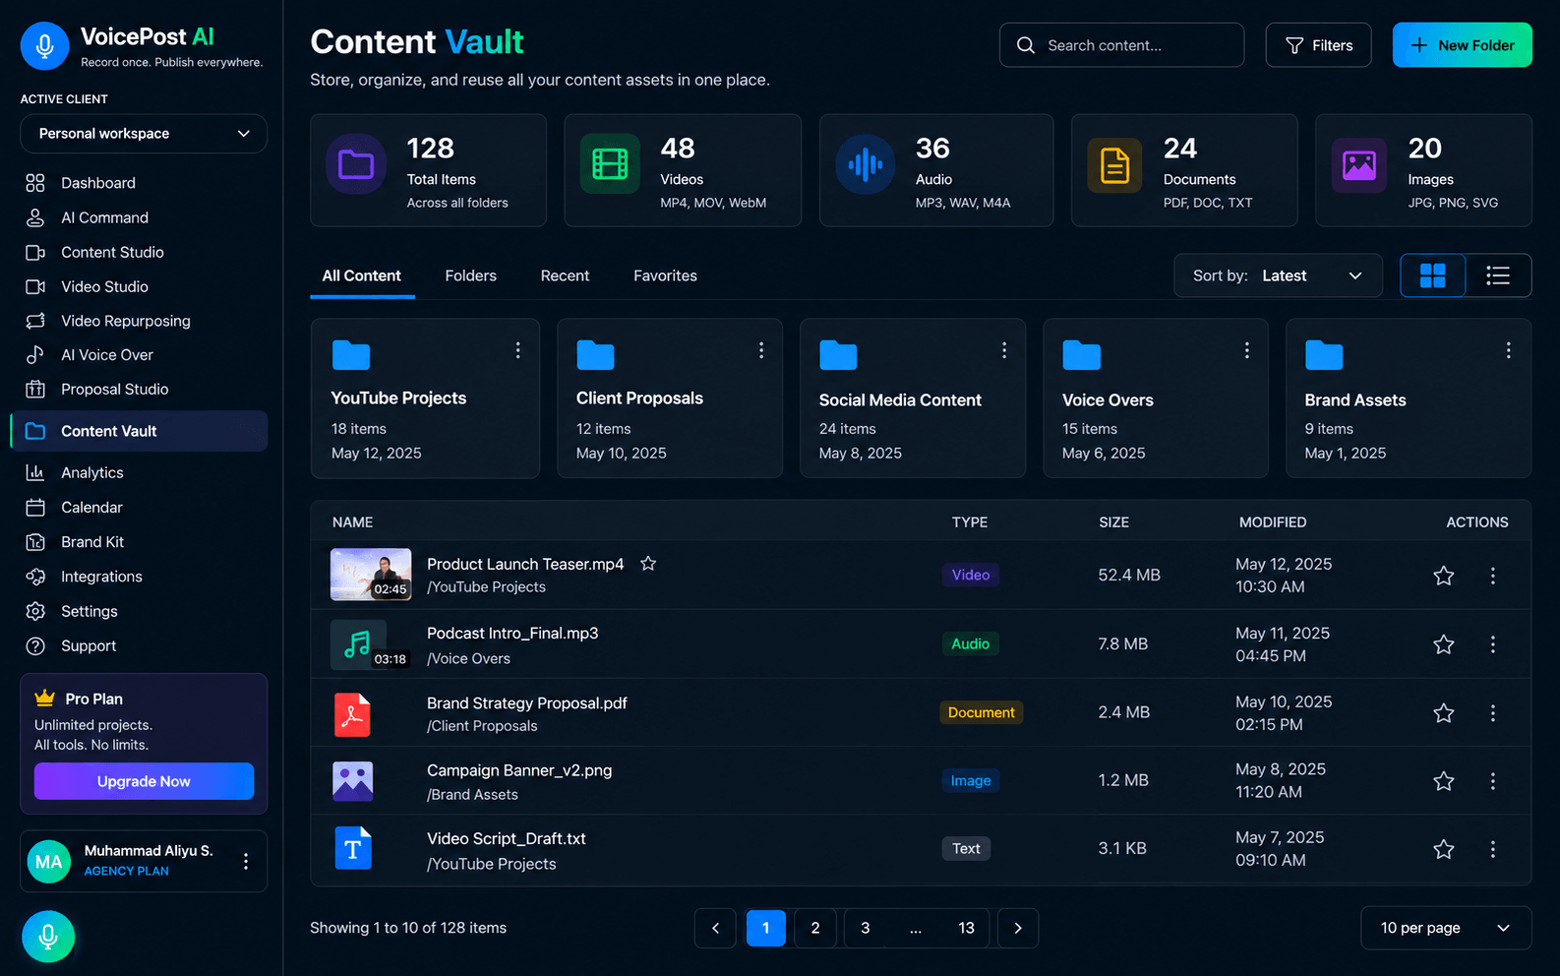Screen dimensions: 1560x976
Task: Go to the next page with the right chevron
Action: 1018,928
